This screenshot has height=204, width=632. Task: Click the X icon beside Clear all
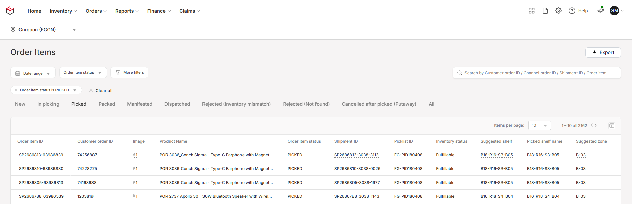(x=91, y=90)
